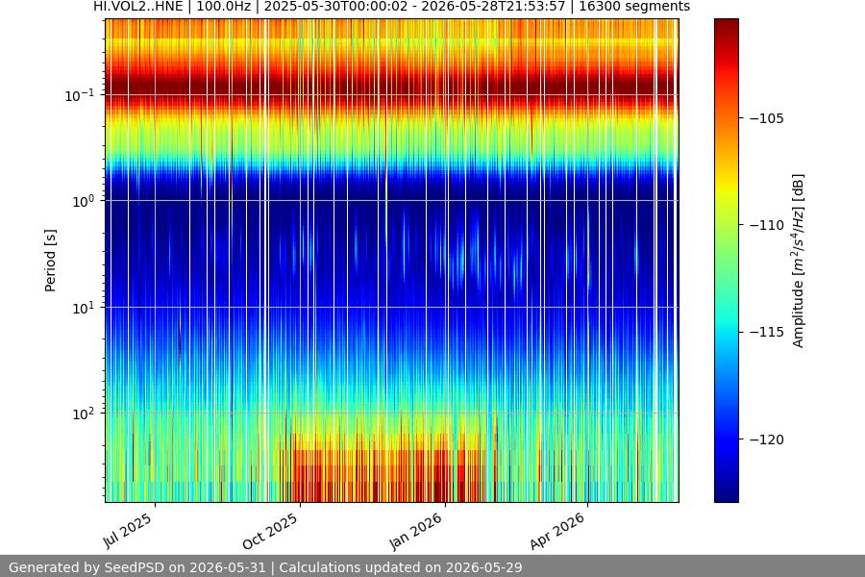Click the y-axis tick label at 100 seconds period
This screenshot has height=577, width=865.
[84, 414]
